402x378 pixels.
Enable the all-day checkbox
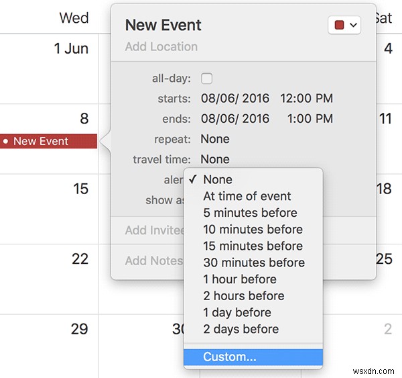tap(207, 79)
